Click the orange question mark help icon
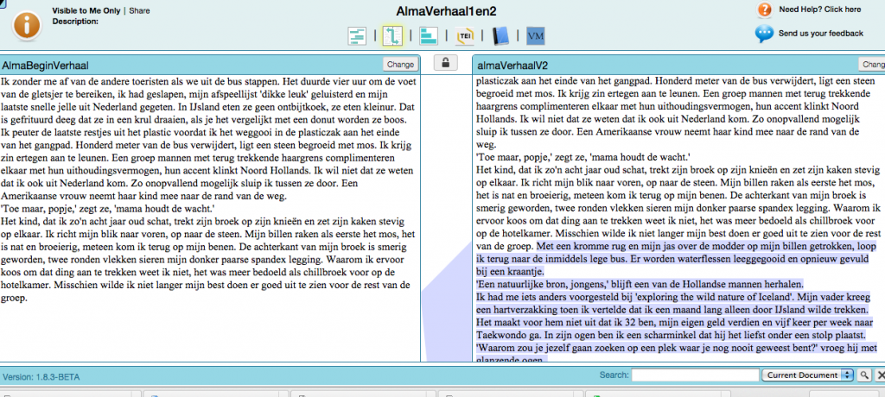This screenshot has width=885, height=397. [764, 10]
